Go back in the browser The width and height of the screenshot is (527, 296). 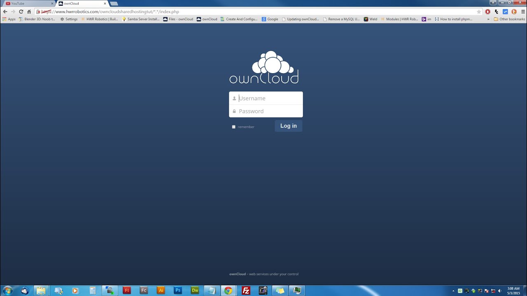pyautogui.click(x=5, y=12)
